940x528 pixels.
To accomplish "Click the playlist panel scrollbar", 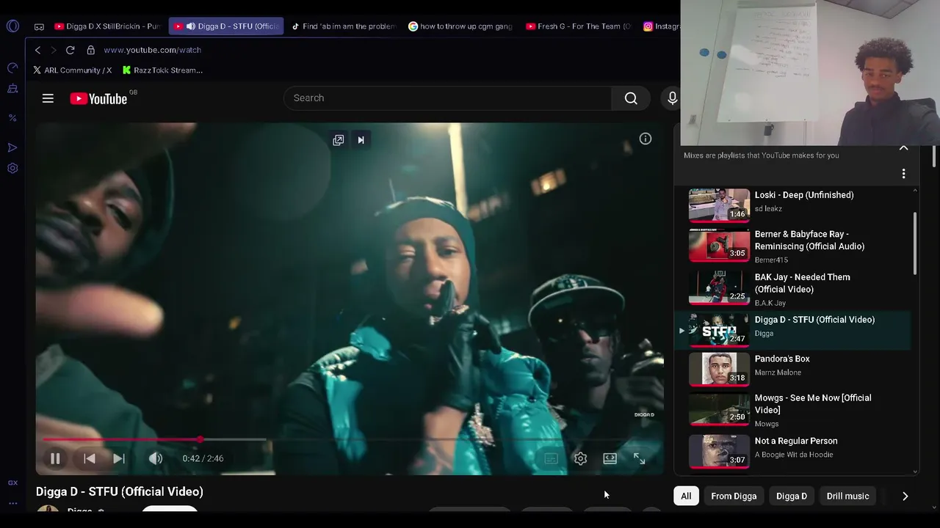I will (915, 243).
